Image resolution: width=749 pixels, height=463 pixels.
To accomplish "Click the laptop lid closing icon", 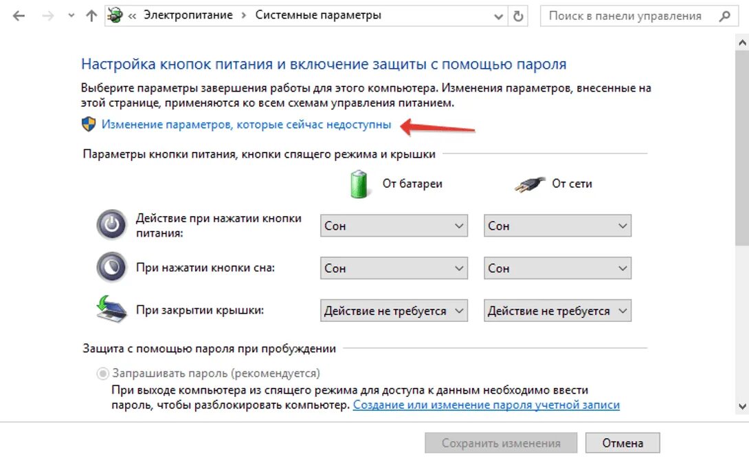I will (x=111, y=309).
